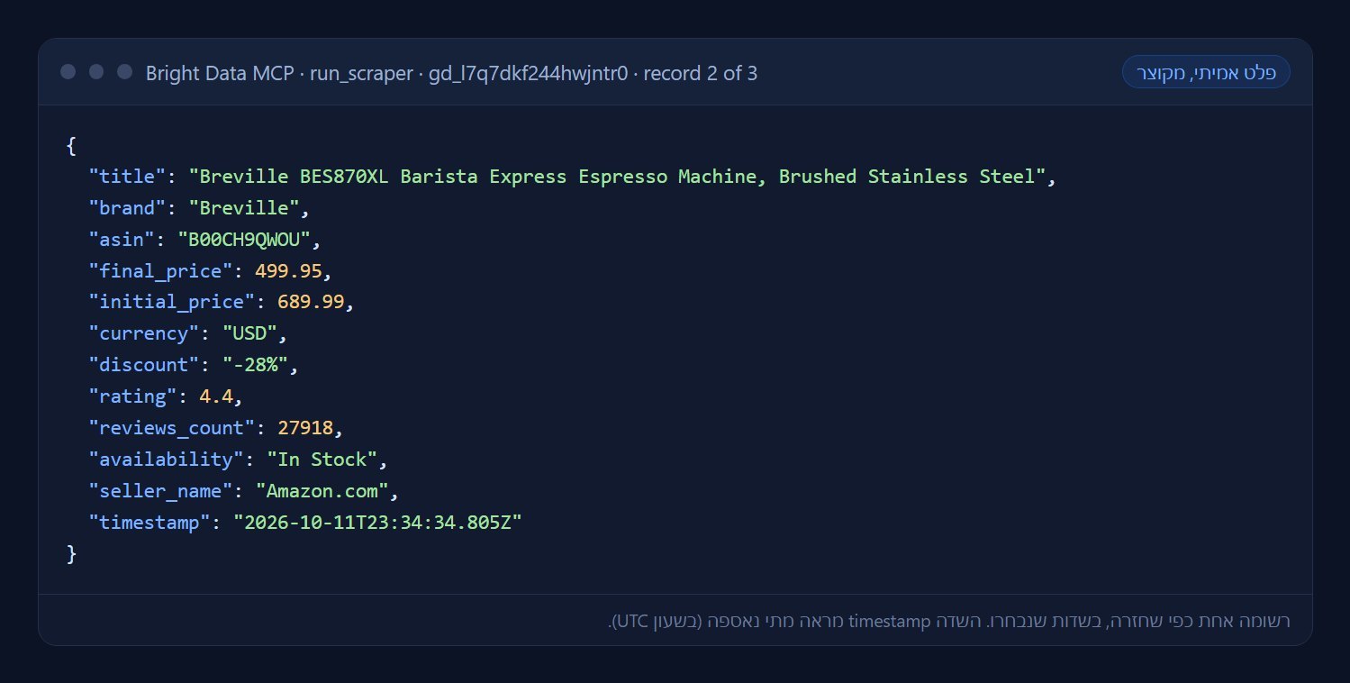Viewport: 1350px width, 683px height.
Task: Click the timestamp value 2026-10-11T23:34:34.805Z
Action: coord(377,523)
